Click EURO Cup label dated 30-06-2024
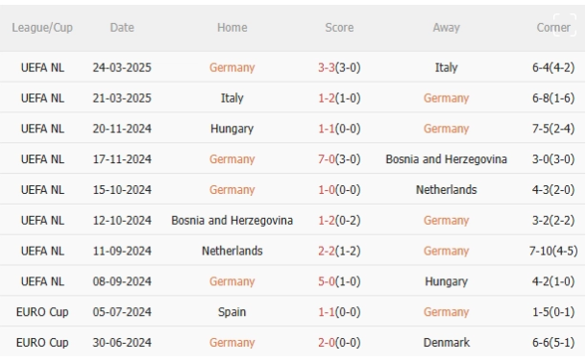The image size is (586, 362). [42, 343]
